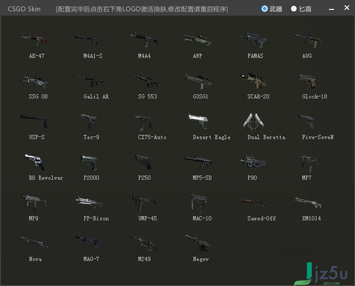Click the Tec-9 pistol icon
355x286 pixels.
point(89,122)
